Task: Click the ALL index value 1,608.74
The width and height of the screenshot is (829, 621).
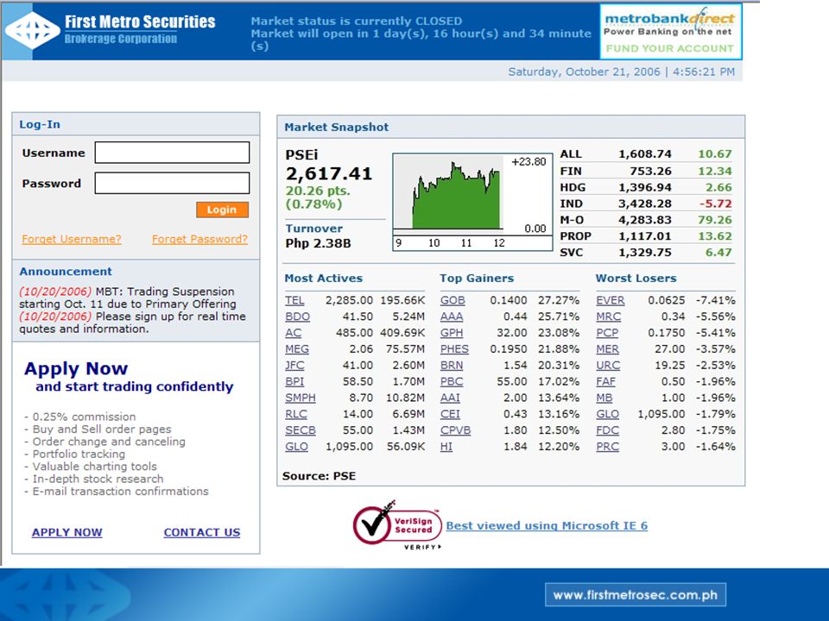Action: [x=645, y=154]
